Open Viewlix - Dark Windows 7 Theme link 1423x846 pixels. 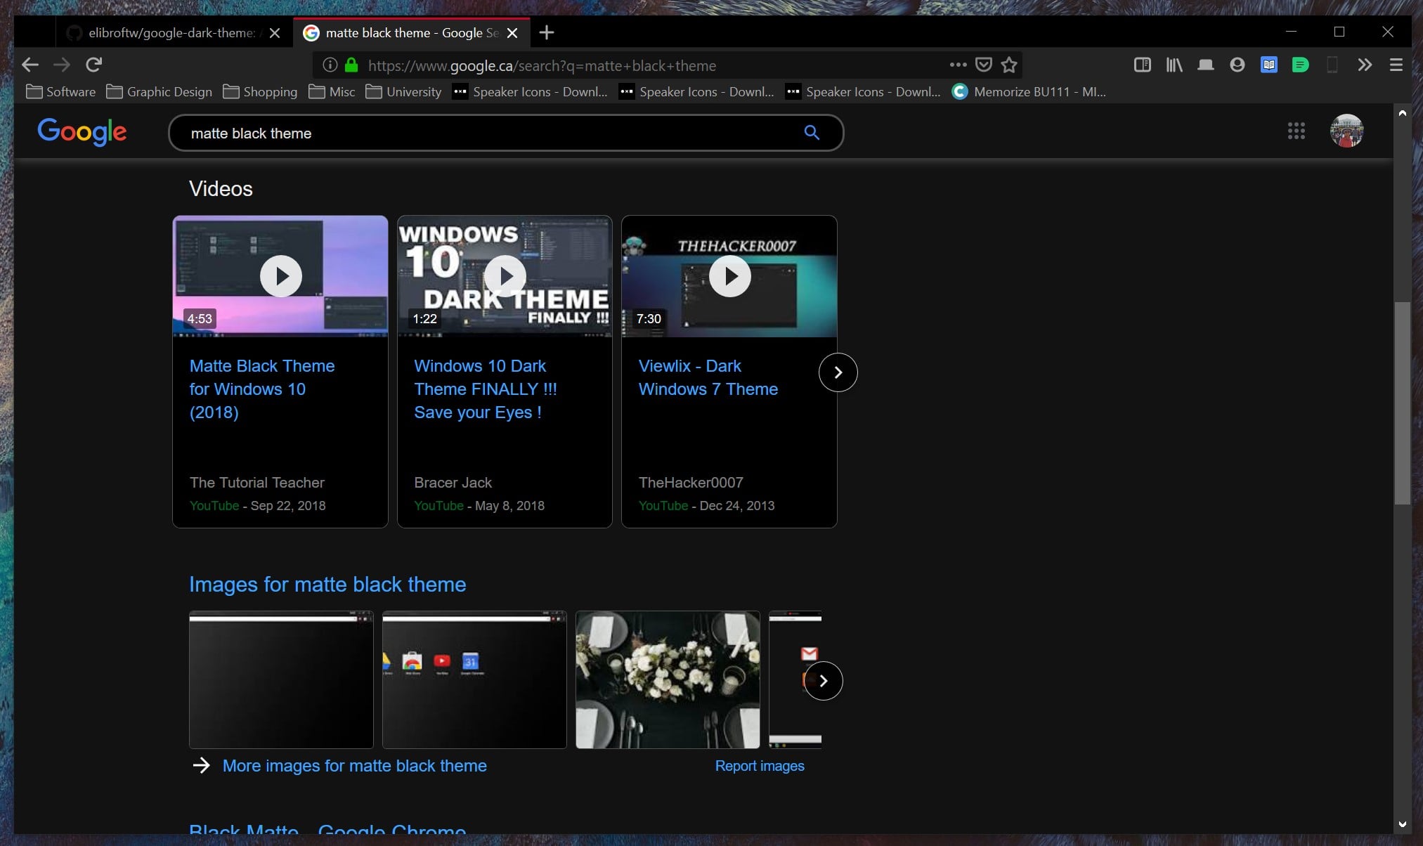pyautogui.click(x=708, y=377)
